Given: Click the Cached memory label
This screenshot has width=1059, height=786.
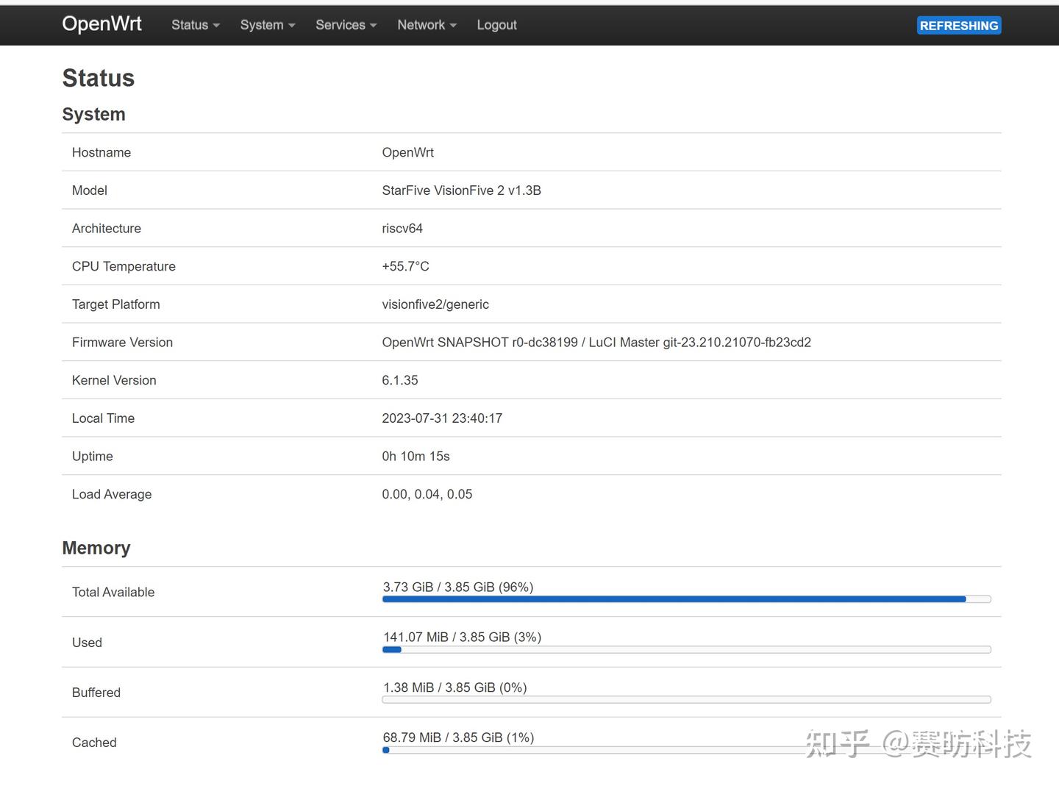Looking at the screenshot, I should click(x=94, y=743).
